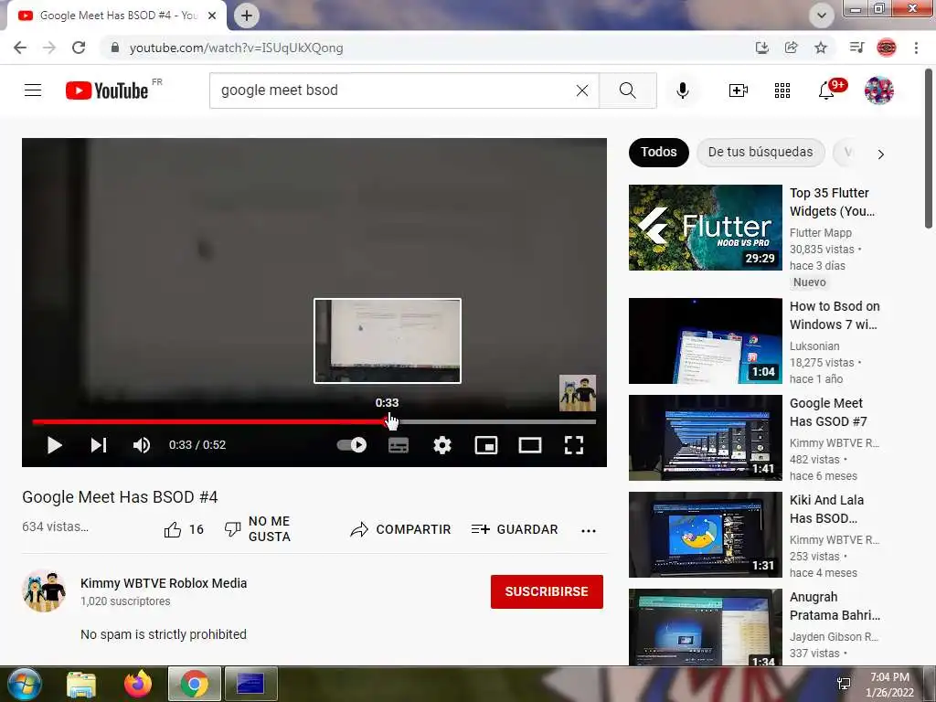The height and width of the screenshot is (702, 936).
Task: Reload the current page
Action: pyautogui.click(x=79, y=48)
